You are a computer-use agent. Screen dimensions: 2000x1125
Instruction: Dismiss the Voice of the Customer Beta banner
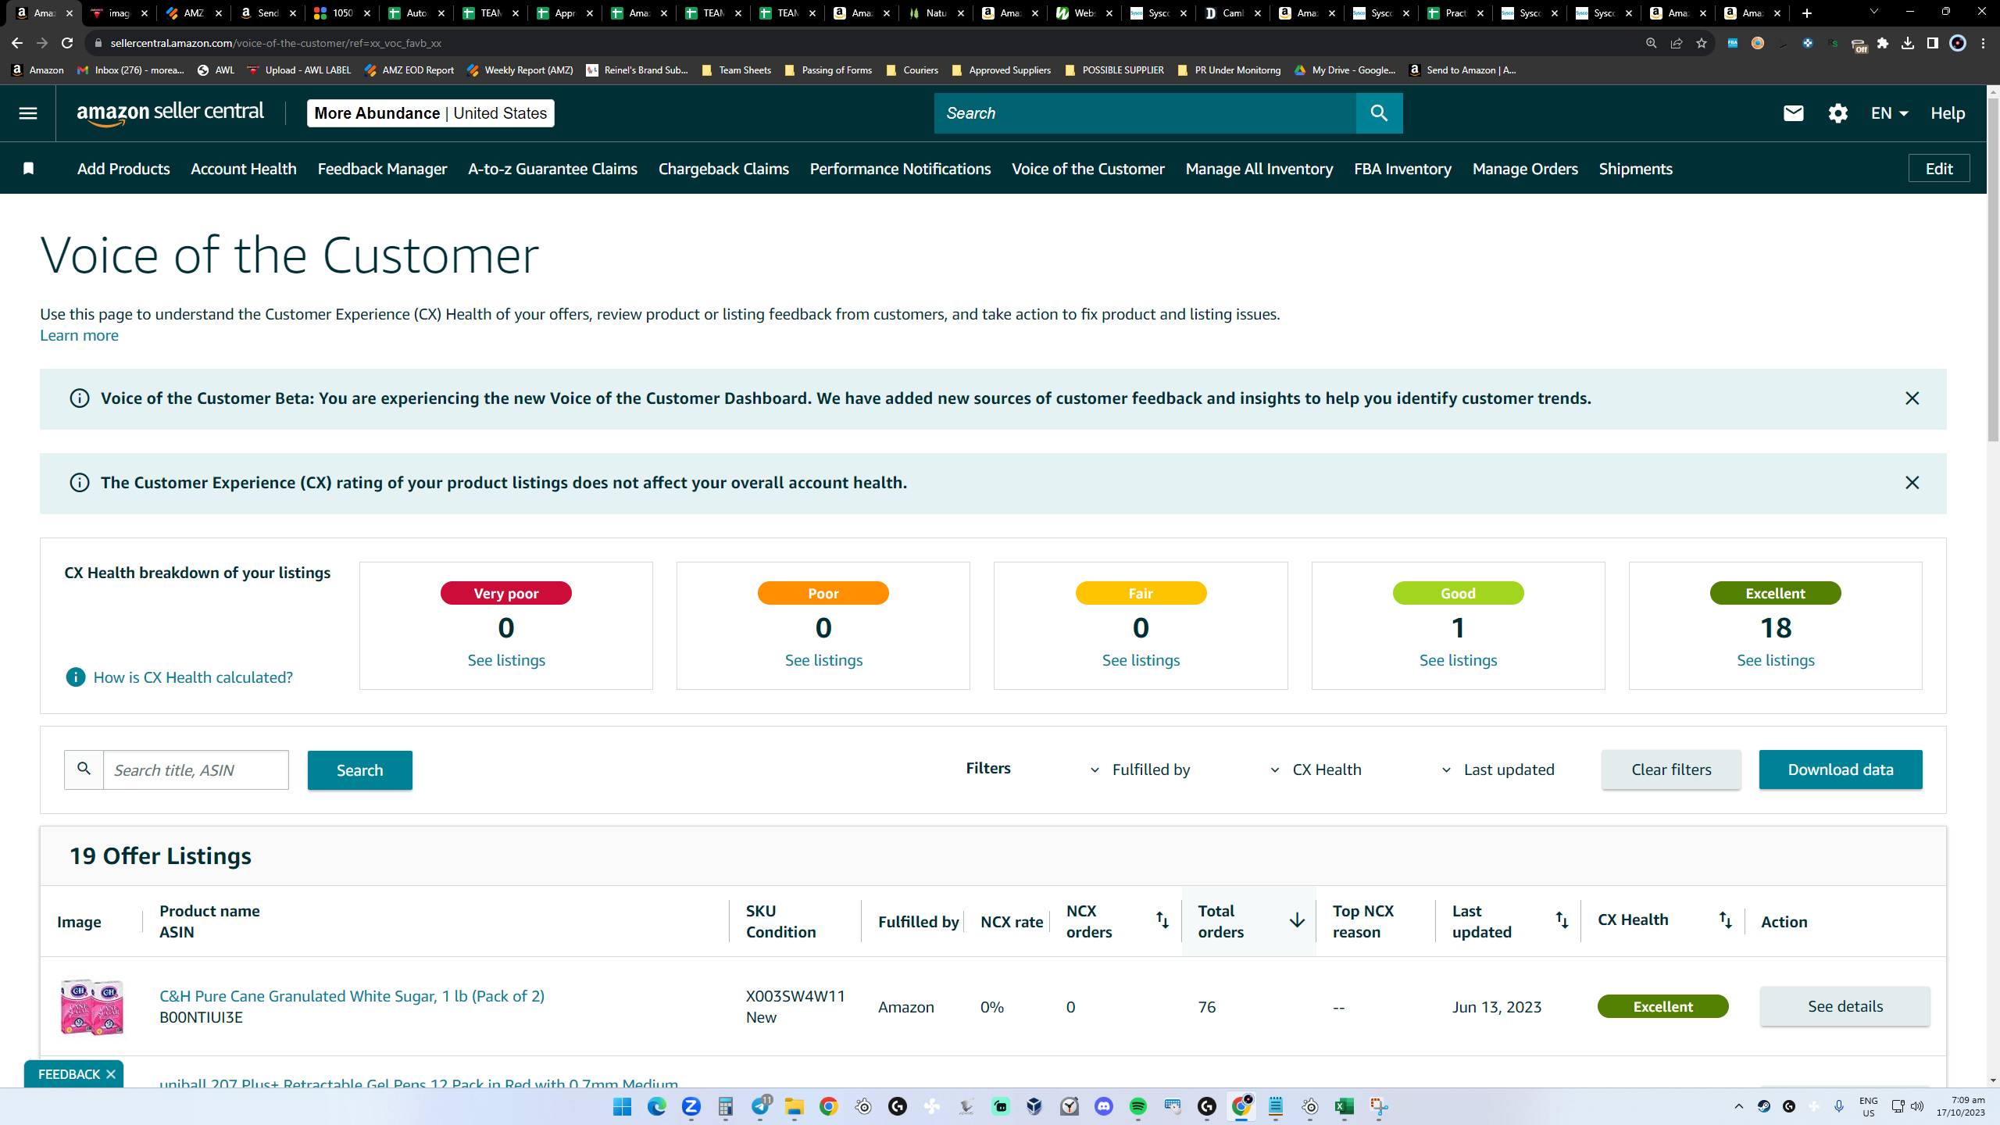(1912, 398)
